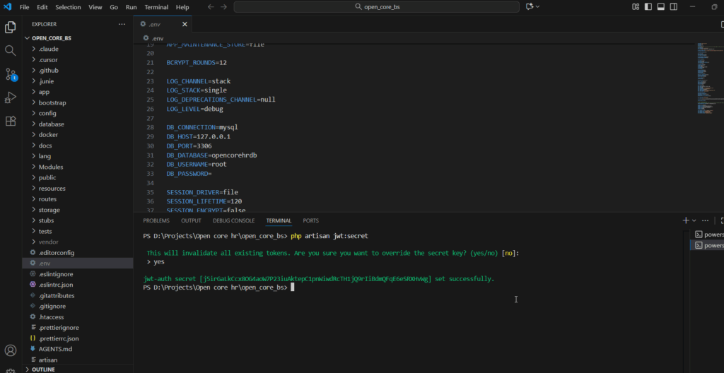Click the Accounts icon in activity bar
724x373 pixels.
11,350
